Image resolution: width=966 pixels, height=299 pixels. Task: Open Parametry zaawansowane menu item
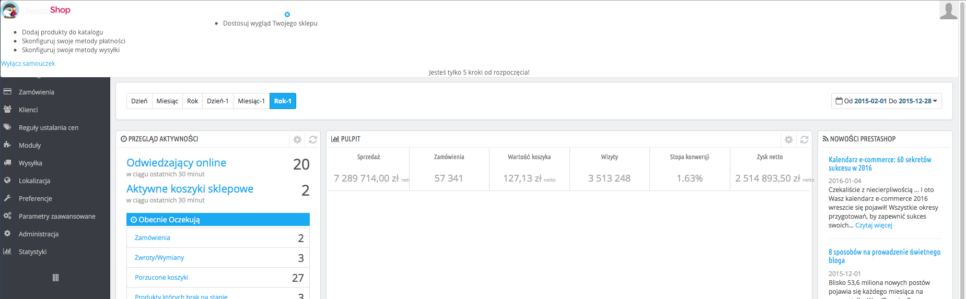(57, 217)
